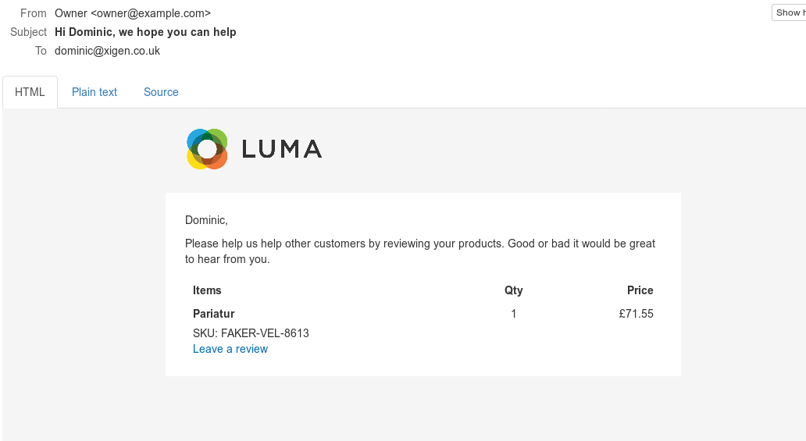Click the £71.55 price value
806x441 pixels.
(x=636, y=314)
